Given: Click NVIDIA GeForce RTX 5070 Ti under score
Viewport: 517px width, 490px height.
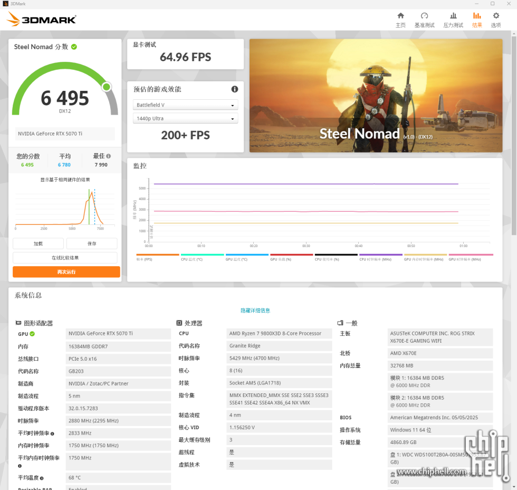Looking at the screenshot, I should (65, 134).
